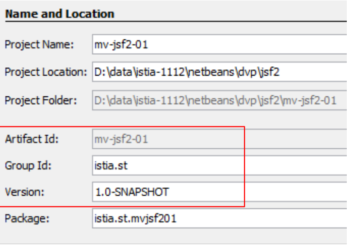Image resolution: width=356 pixels, height=249 pixels.
Task: Click the Package text field
Action: pos(218,218)
